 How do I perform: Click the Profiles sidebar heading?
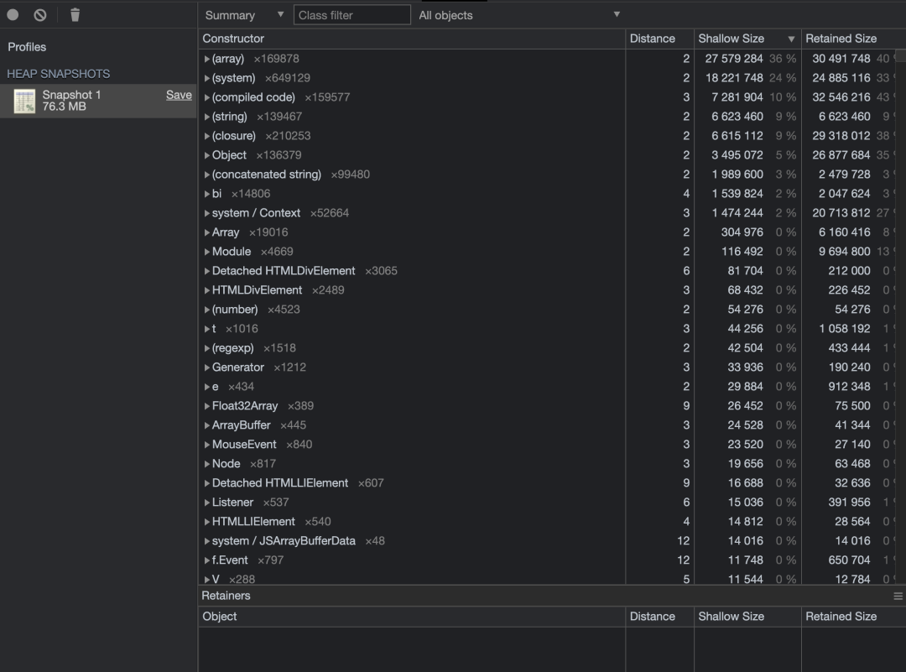click(x=27, y=47)
